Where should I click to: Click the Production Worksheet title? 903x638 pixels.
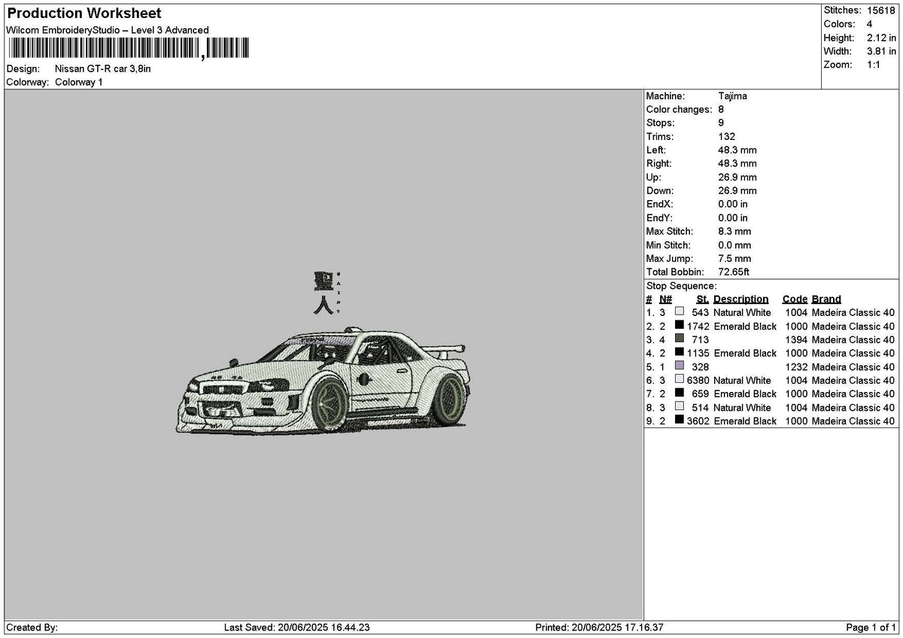point(84,14)
